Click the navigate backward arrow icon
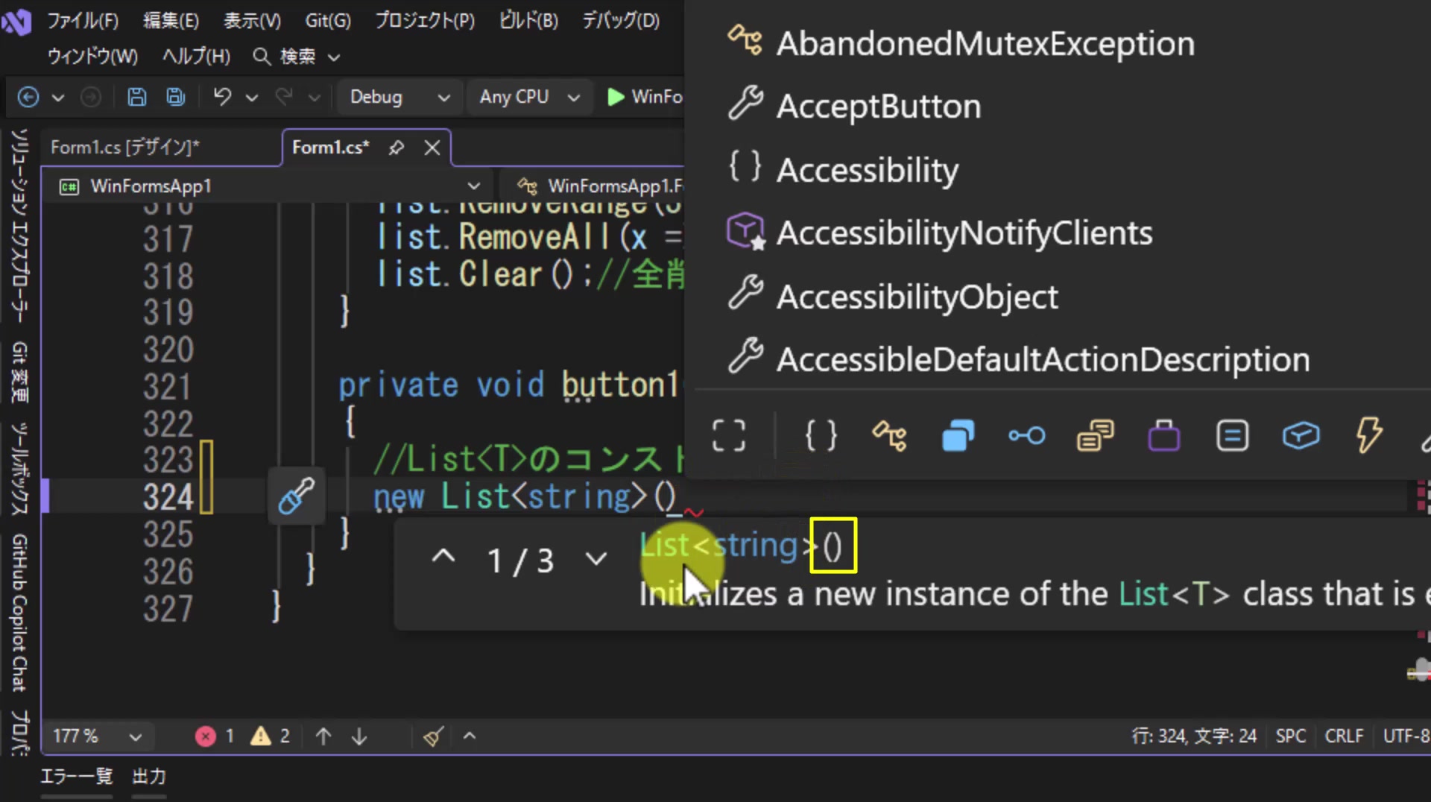Viewport: 1431px width, 802px height. pos(28,97)
